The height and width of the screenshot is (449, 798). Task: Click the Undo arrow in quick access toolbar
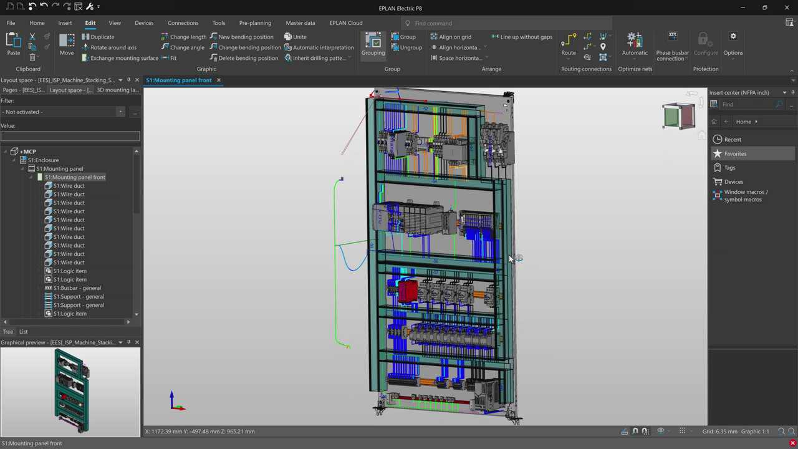[44, 7]
